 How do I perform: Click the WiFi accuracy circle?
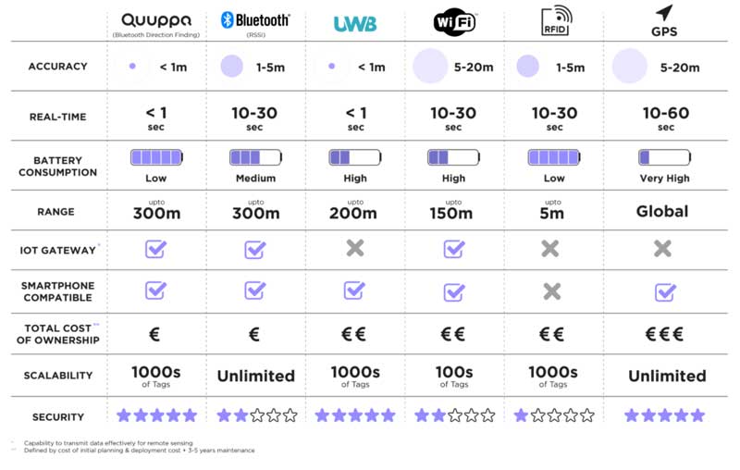tap(430, 67)
